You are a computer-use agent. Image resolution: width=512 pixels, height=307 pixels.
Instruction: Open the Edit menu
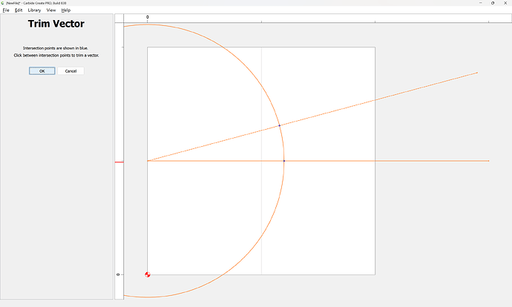(19, 10)
